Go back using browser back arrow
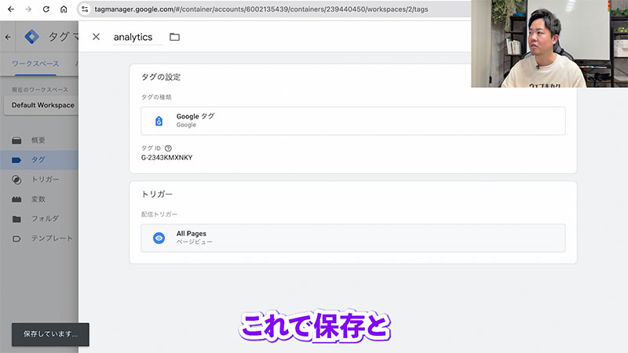Viewport: 628px width, 353px height. (x=11, y=9)
